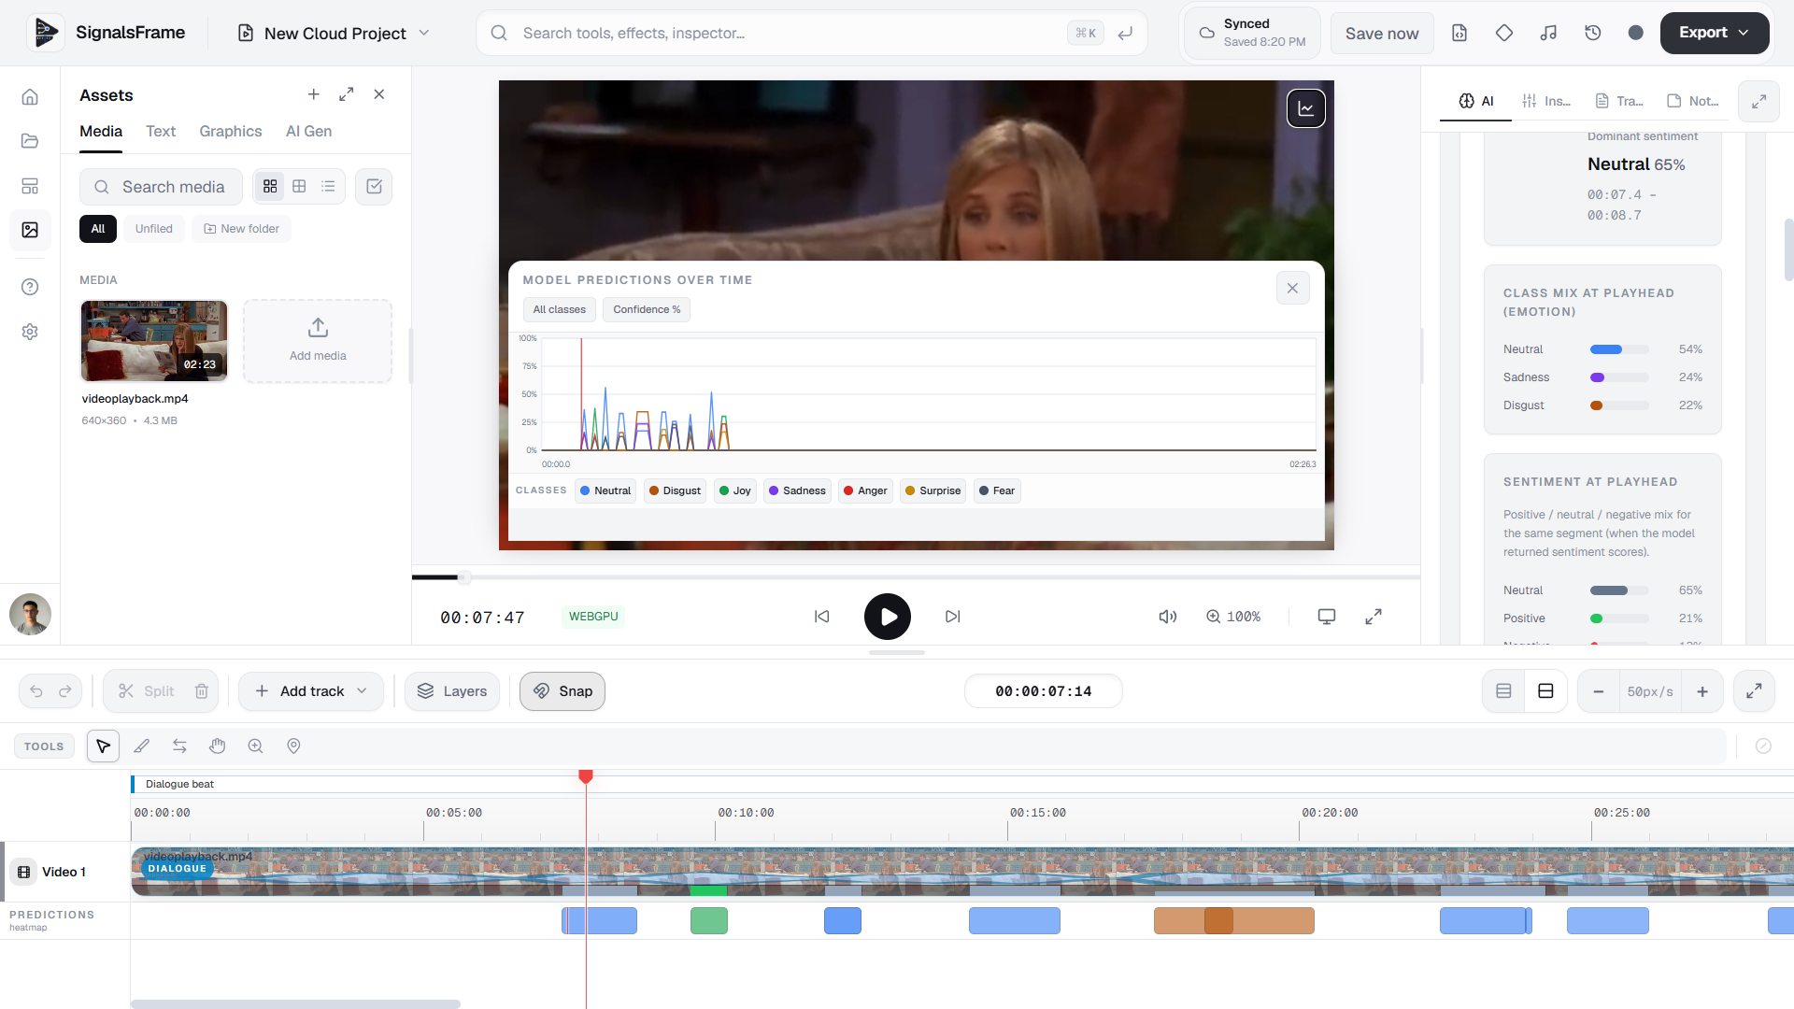Create a New folder
Viewport: 1794px width, 1009px height.
[x=241, y=229]
